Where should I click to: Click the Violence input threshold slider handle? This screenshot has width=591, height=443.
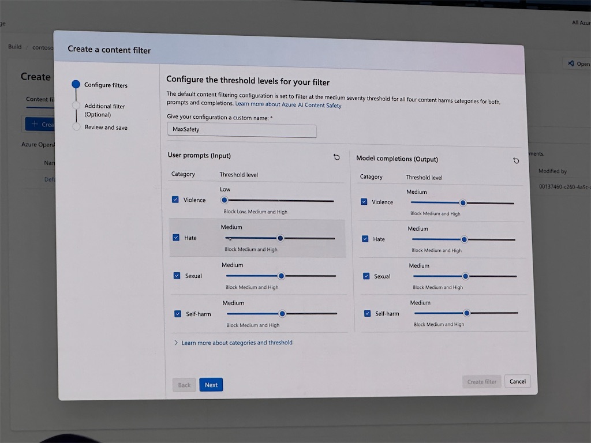(225, 200)
